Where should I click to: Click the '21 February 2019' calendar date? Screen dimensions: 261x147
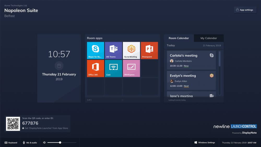[212, 45]
